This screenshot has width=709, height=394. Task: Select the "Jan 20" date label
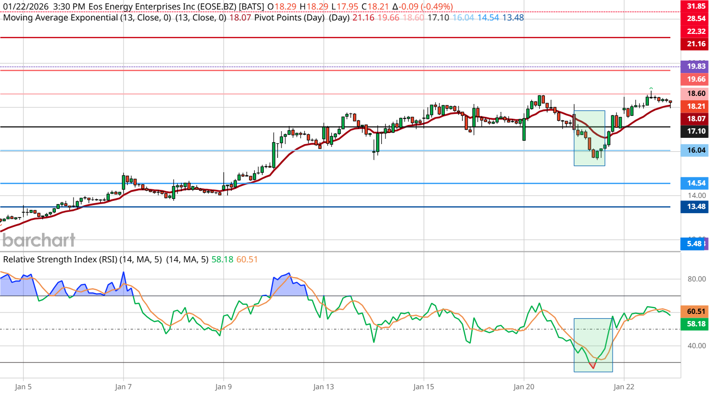click(524, 387)
